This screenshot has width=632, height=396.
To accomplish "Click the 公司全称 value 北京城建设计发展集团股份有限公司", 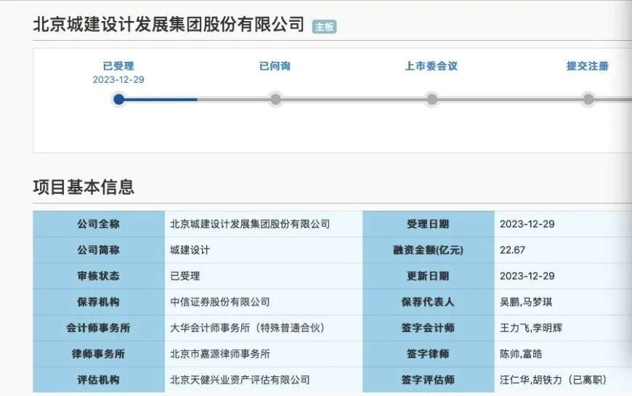I will (x=250, y=224).
